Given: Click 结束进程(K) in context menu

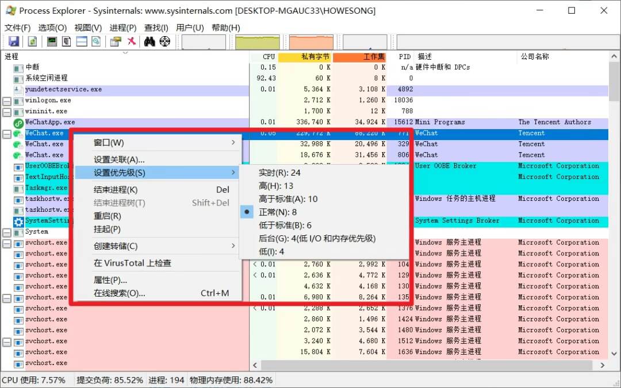Looking at the screenshot, I should pos(116,189).
